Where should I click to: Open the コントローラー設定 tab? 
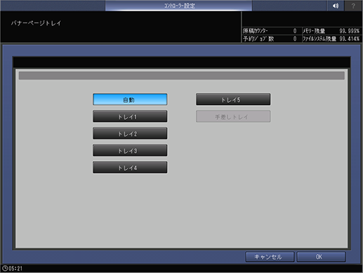(178, 6)
